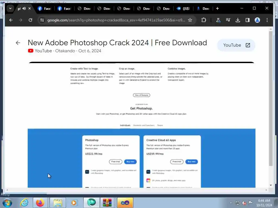This screenshot has height=208, width=278.
Task: Open the Downloads icon in toolbar
Action: tap(238, 20)
